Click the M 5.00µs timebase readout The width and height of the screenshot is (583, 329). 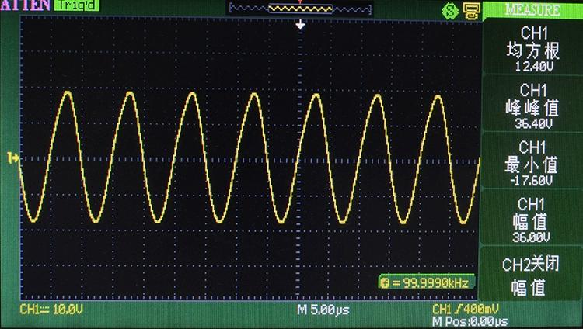click(x=323, y=310)
